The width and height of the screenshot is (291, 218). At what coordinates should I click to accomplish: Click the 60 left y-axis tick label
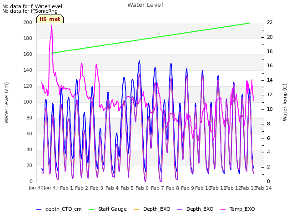29,134
